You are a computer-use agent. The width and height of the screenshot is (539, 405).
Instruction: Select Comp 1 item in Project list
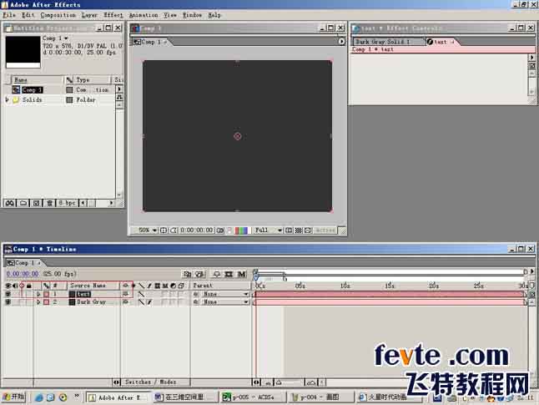coord(33,90)
